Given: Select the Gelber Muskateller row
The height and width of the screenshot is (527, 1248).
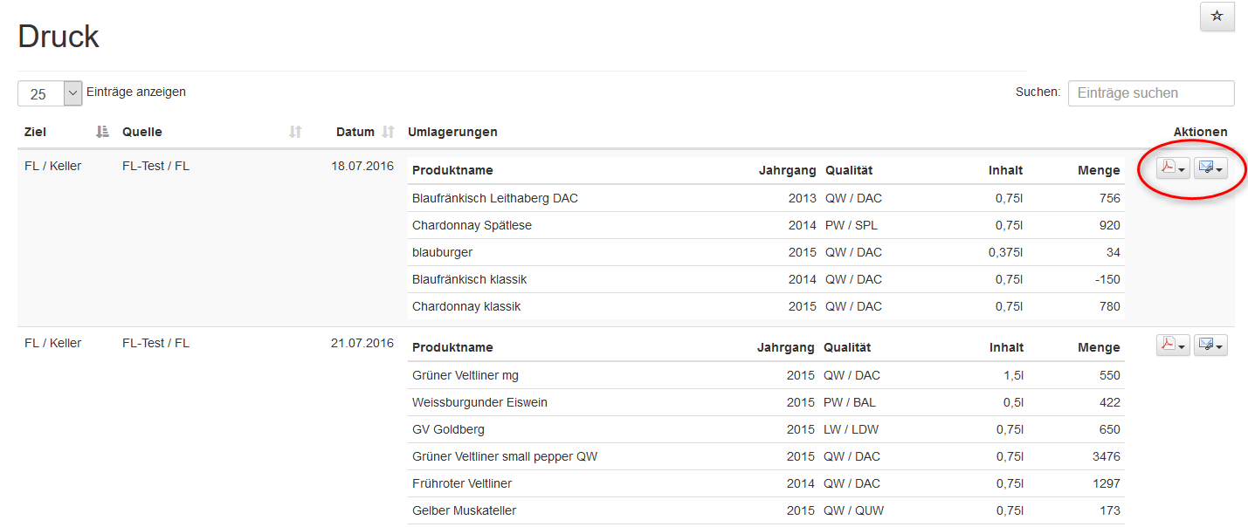Looking at the screenshot, I should click(464, 510).
